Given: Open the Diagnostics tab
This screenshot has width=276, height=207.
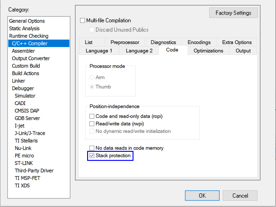Looking at the screenshot, I should coord(163,42).
